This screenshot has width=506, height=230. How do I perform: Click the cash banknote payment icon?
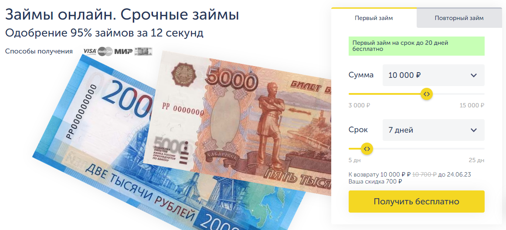143,52
